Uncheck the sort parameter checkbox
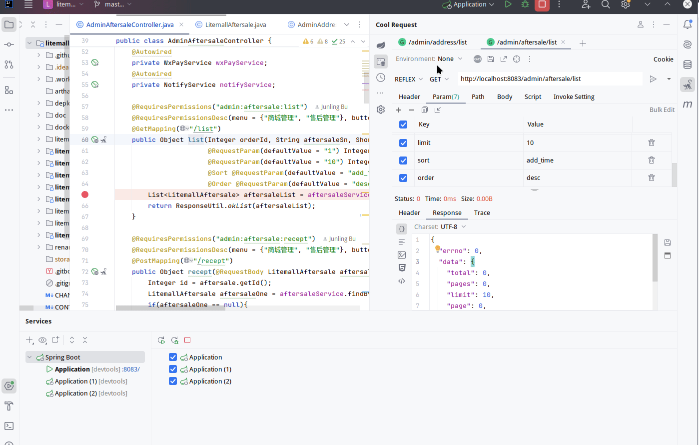699x445 pixels. [403, 160]
